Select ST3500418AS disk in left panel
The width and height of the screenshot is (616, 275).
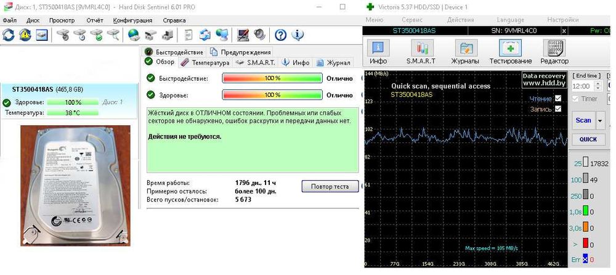pyautogui.click(x=69, y=101)
